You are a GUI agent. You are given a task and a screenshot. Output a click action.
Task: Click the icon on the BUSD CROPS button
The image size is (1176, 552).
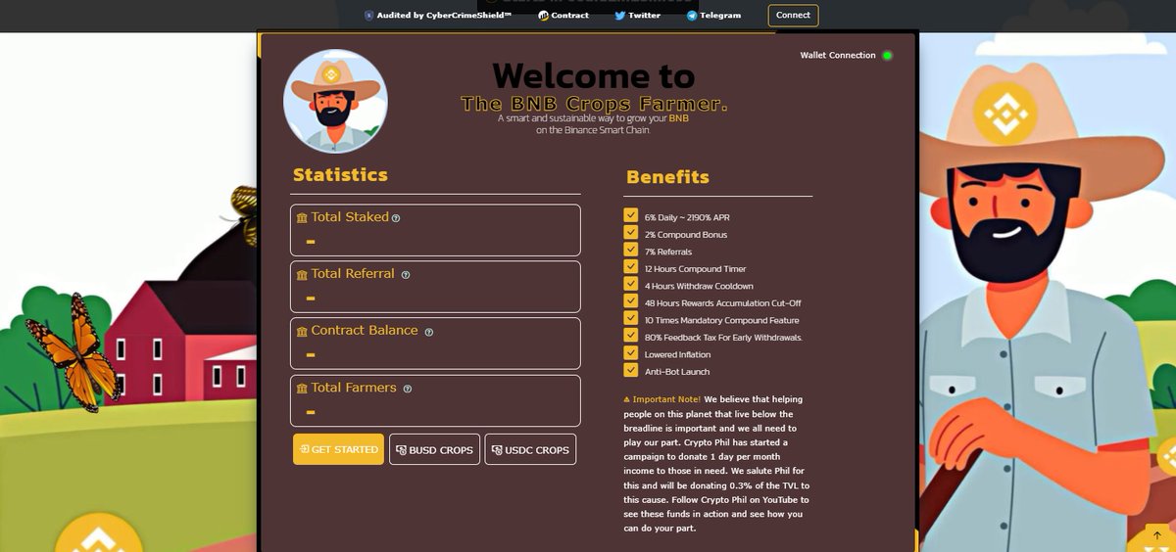click(401, 450)
